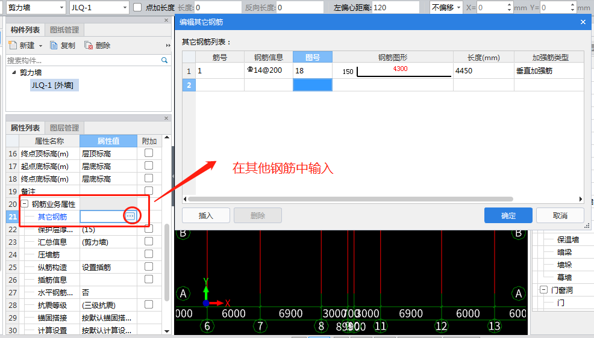
Task: Click the 新建 new component icon
Action: (13, 45)
